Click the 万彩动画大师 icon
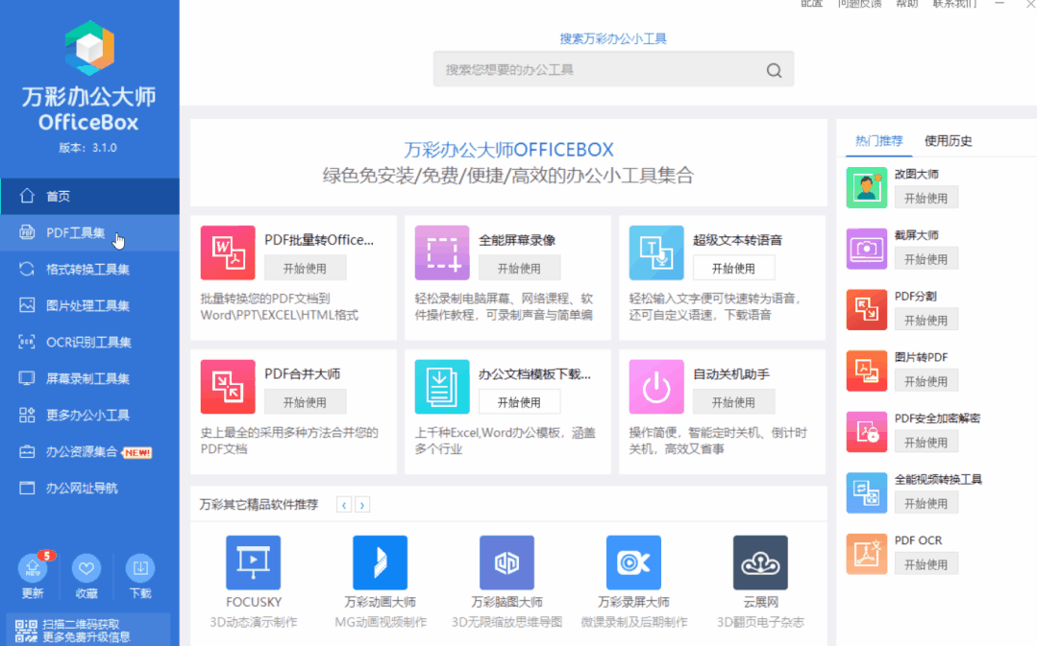The image size is (1037, 646). tap(381, 562)
